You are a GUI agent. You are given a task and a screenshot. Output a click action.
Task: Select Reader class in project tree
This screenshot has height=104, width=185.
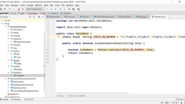point(19,69)
